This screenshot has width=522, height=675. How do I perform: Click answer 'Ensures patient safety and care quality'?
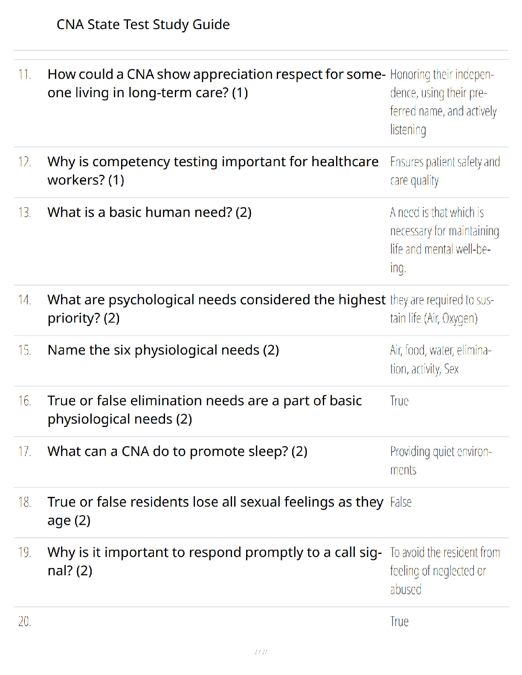click(x=445, y=171)
